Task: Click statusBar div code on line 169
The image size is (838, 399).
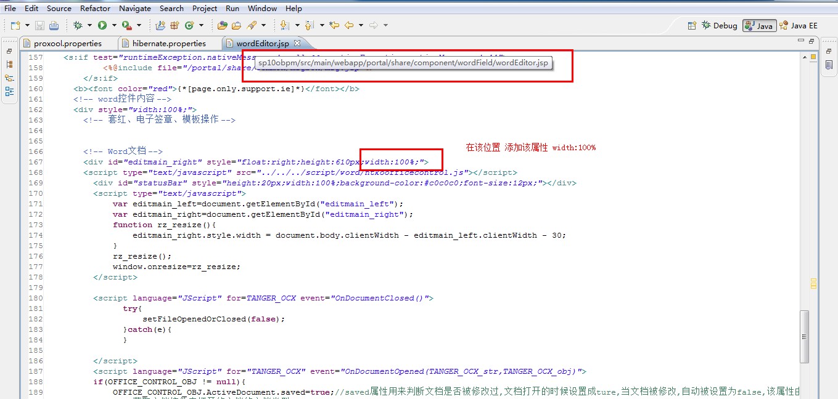Action: tap(335, 183)
